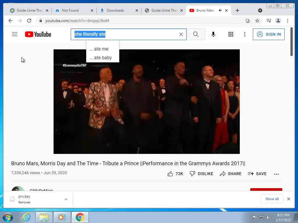Click the Action Center flag icon
Image resolution: width=298 pixels, height=223 pixels.
pos(254,217)
